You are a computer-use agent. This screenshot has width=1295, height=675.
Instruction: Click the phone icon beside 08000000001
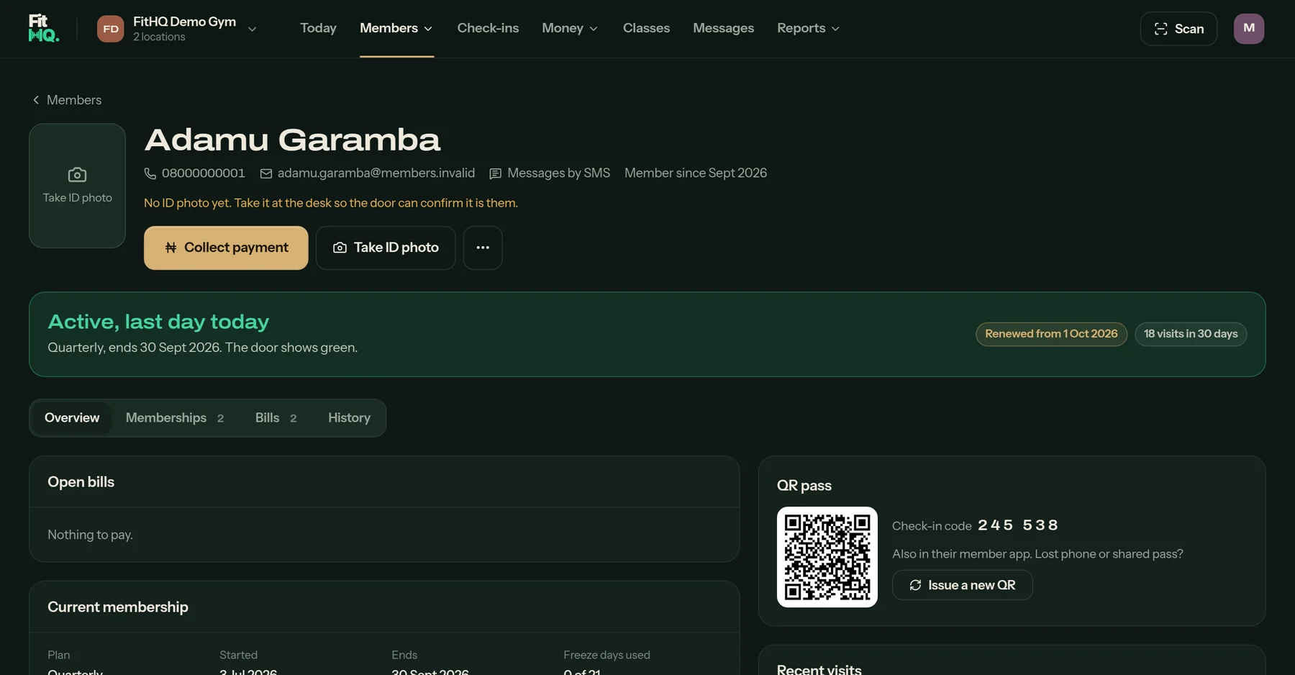[150, 173]
